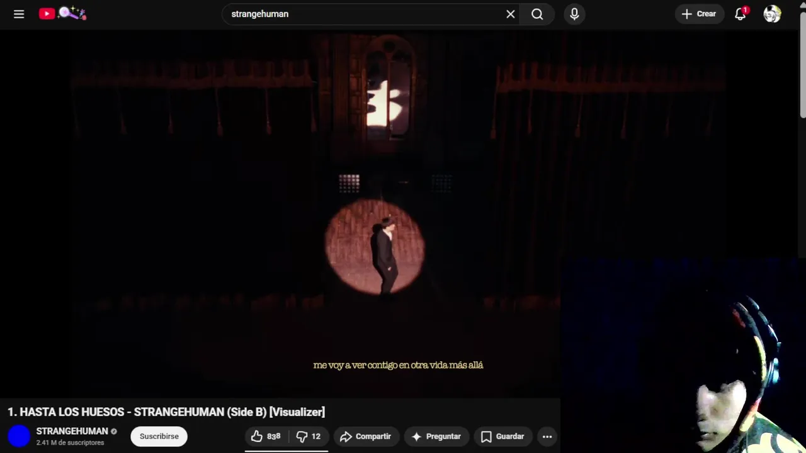Open the account avatar menu
Viewport: 806px width, 453px height.
(x=772, y=14)
